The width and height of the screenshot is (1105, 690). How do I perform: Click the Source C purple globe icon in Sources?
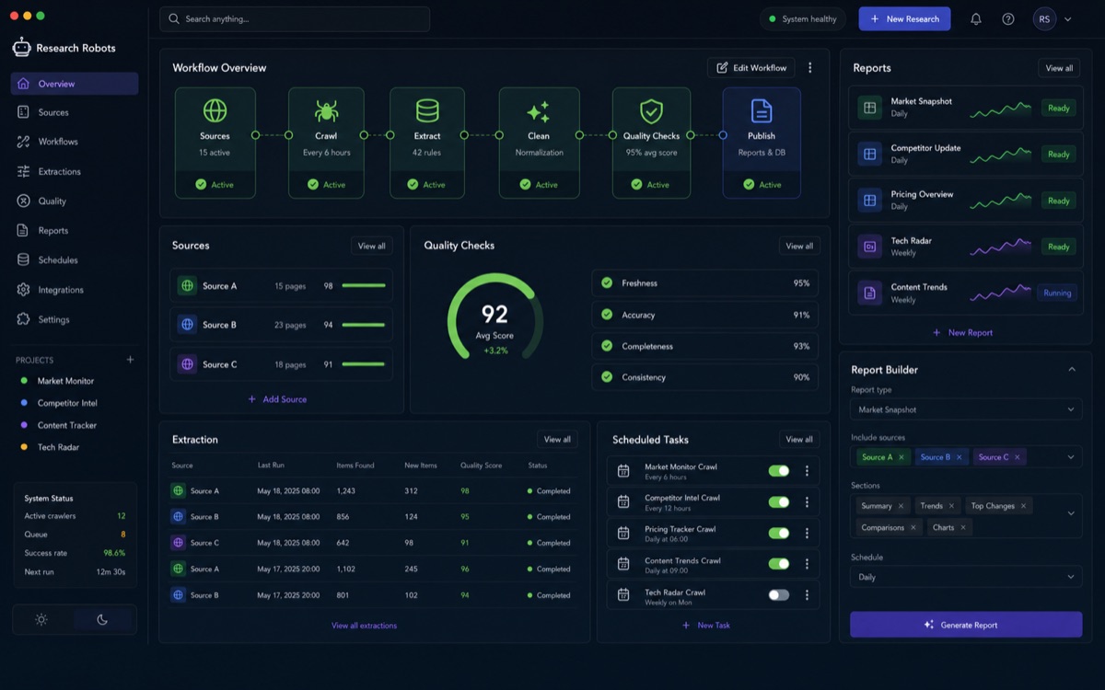(x=187, y=364)
